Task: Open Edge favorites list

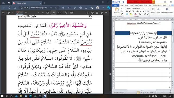Action: click(75, 8)
